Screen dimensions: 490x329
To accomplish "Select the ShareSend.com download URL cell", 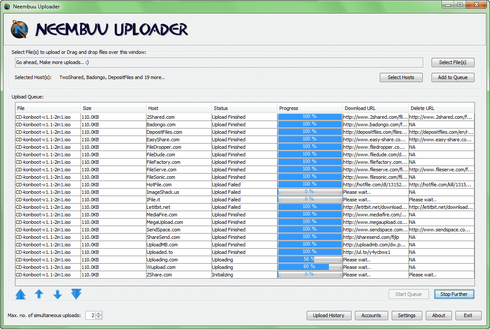I will (375, 237).
